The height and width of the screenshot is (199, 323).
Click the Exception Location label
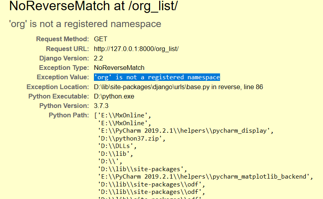tap(58, 87)
